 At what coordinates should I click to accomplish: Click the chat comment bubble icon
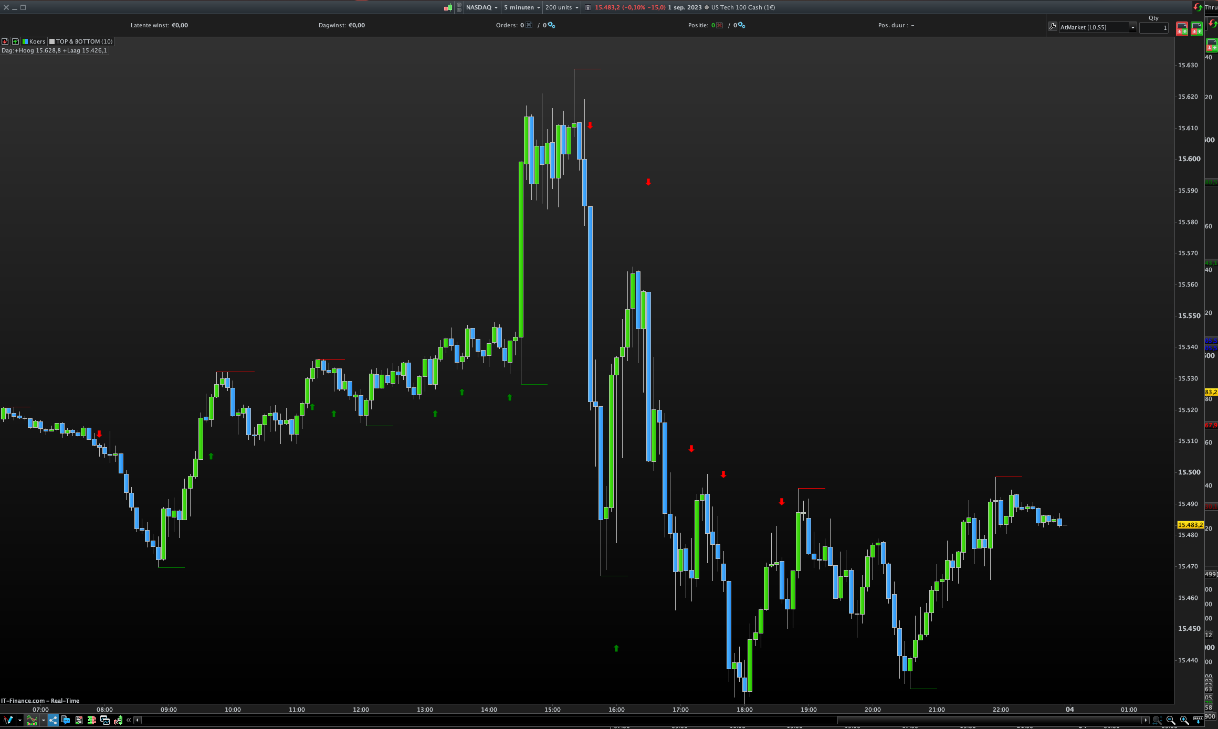click(x=66, y=720)
